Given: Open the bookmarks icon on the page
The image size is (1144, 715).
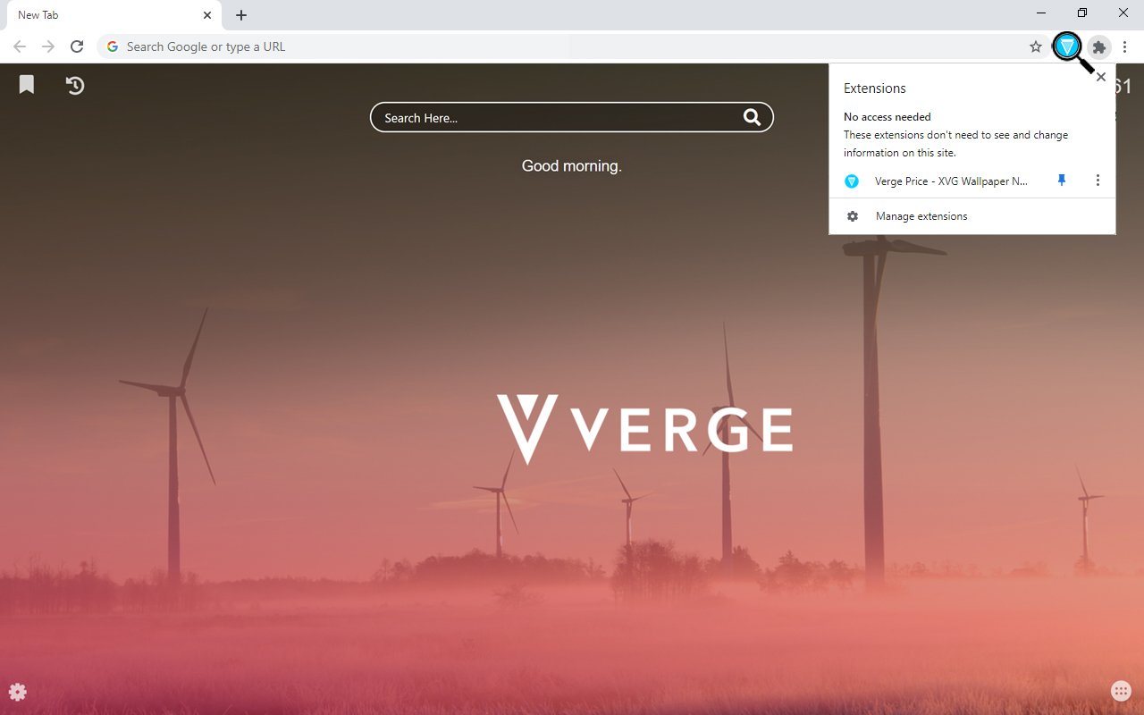Looking at the screenshot, I should (27, 85).
